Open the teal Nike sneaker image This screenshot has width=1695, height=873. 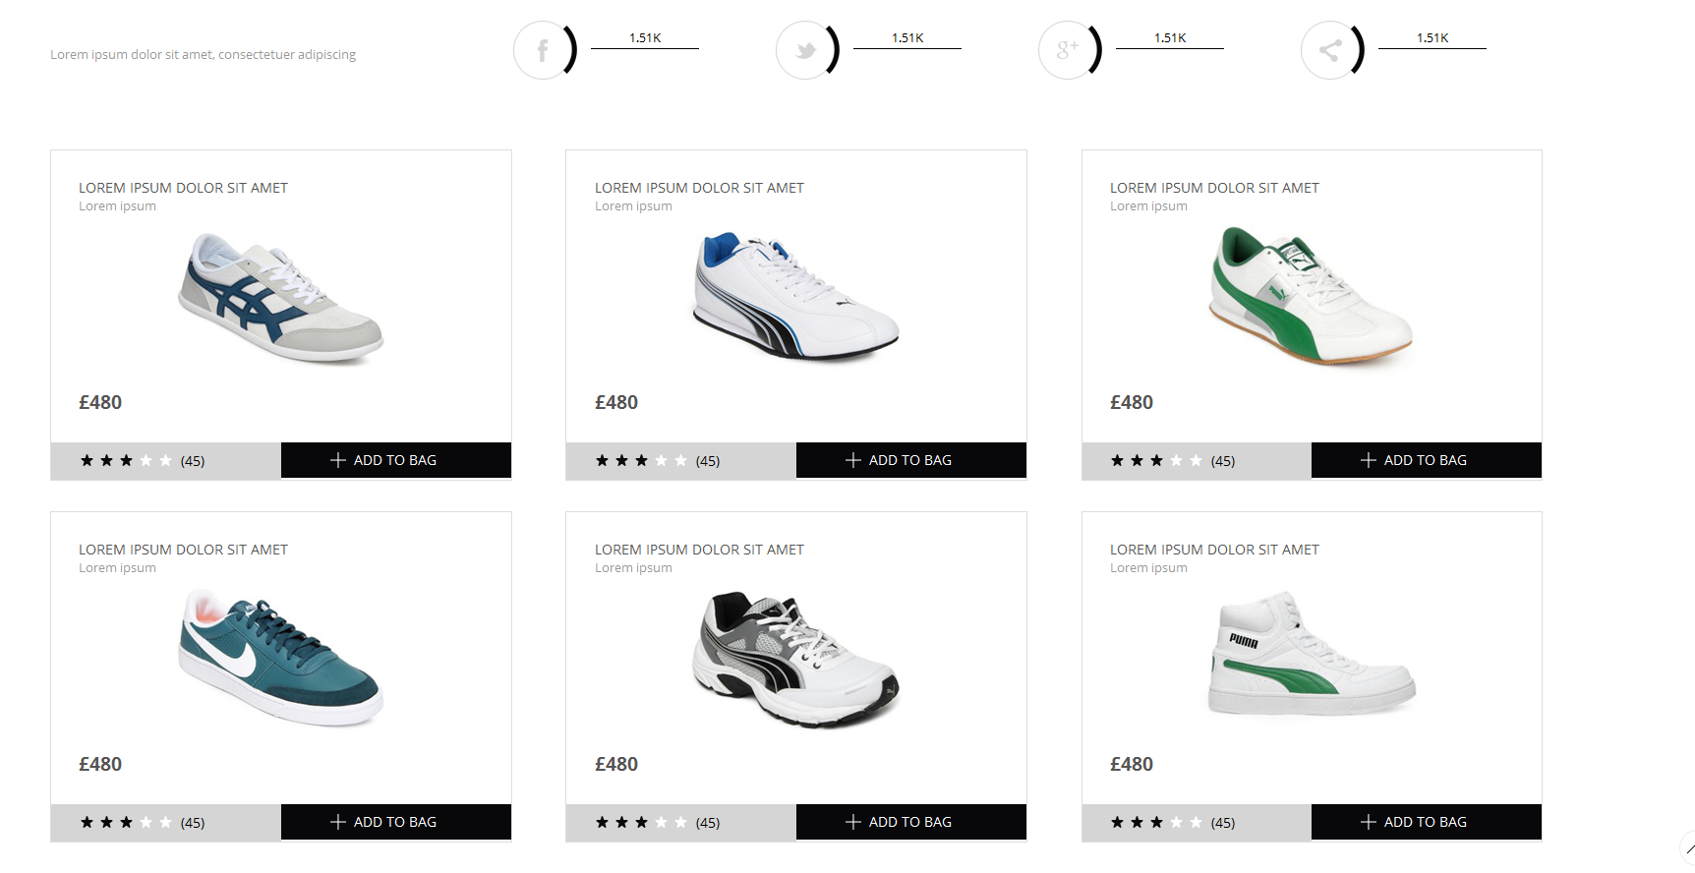[281, 658]
